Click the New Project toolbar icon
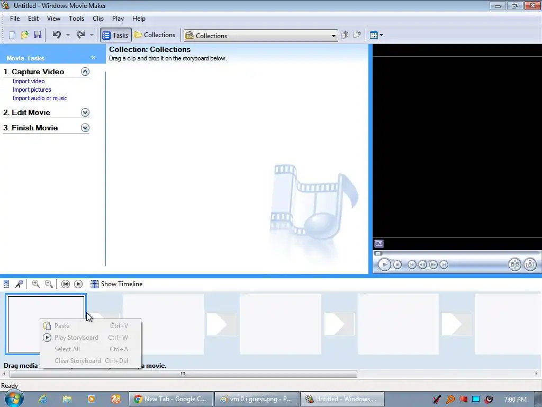The height and width of the screenshot is (407, 542). (x=12, y=35)
